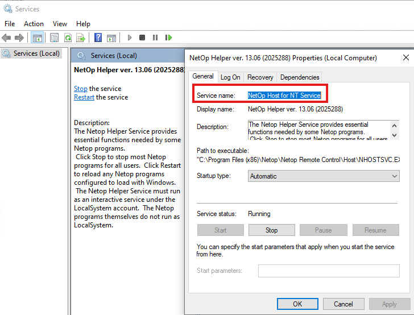Image resolution: width=414 pixels, height=315 pixels.
Task: Open Properties toolbar icon
Action: [55, 38]
